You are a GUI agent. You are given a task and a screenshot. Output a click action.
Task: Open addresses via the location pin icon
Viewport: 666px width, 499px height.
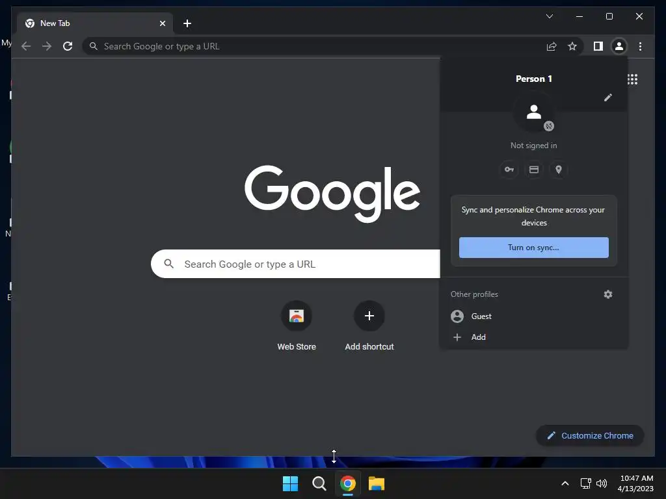point(559,170)
